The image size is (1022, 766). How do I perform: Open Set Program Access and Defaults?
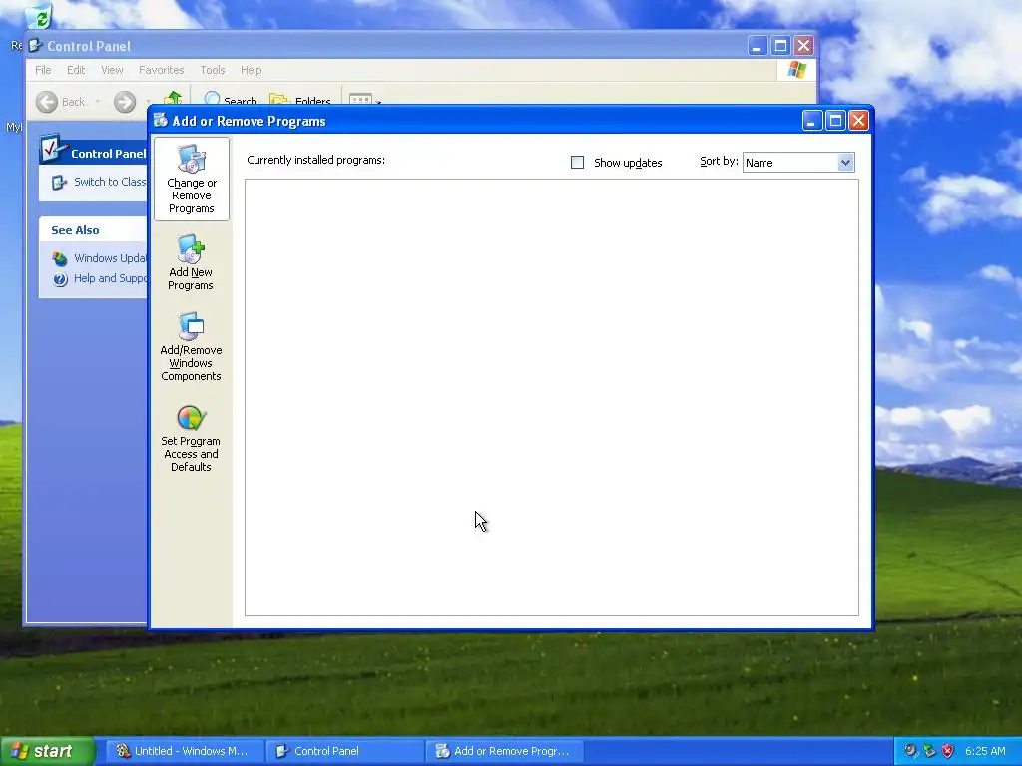[x=191, y=439]
